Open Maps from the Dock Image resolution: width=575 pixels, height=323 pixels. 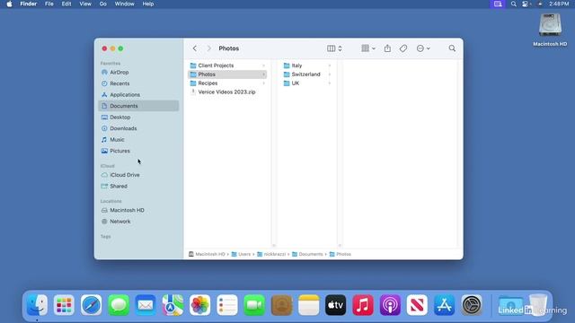tap(172, 305)
